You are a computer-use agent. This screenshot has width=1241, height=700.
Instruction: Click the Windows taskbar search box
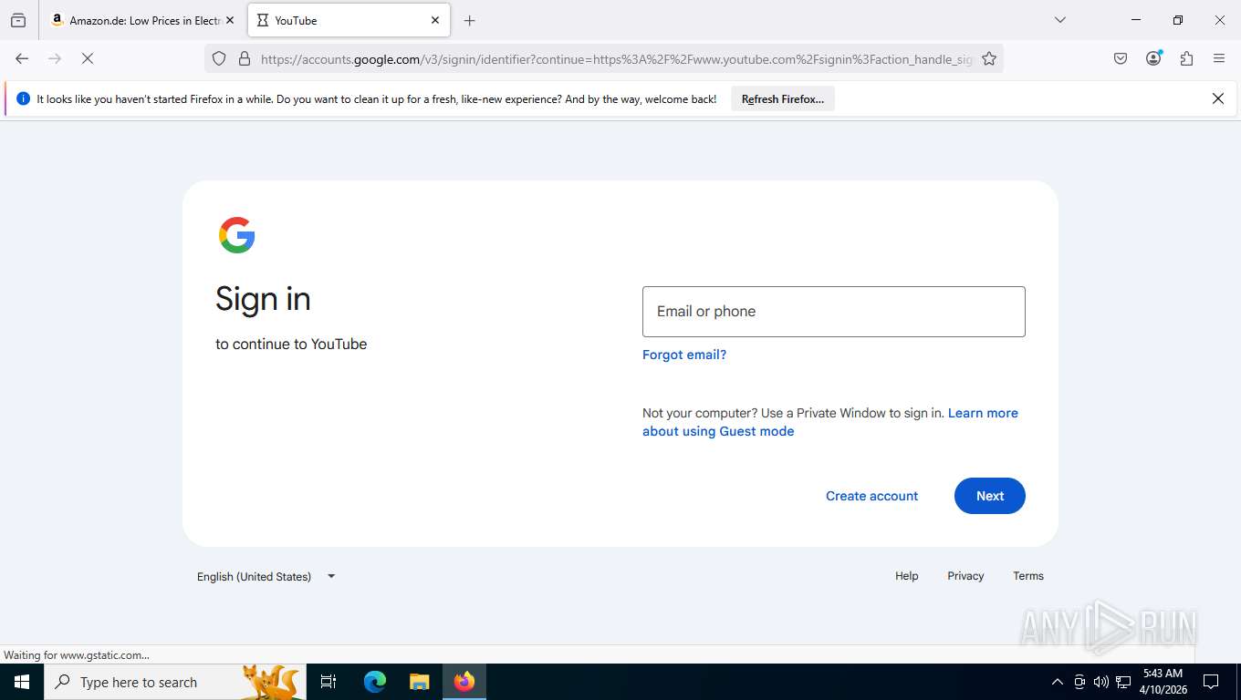[x=175, y=682]
